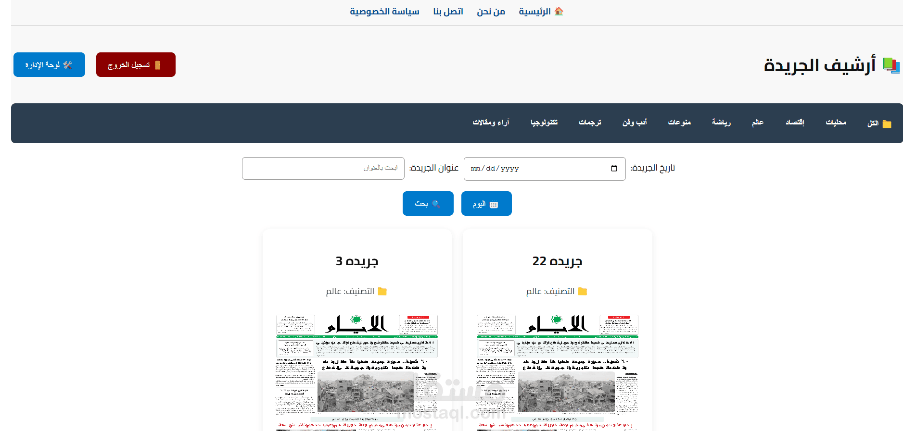Click the folder icon in جريدة 3 card
This screenshot has width=903, height=431.
[382, 291]
